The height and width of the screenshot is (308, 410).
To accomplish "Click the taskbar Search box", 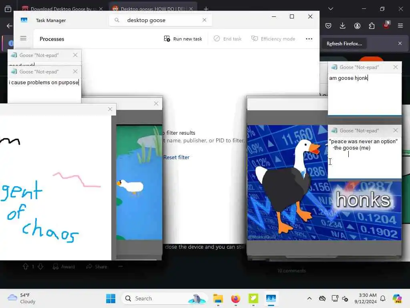I will pyautogui.click(x=164, y=298).
